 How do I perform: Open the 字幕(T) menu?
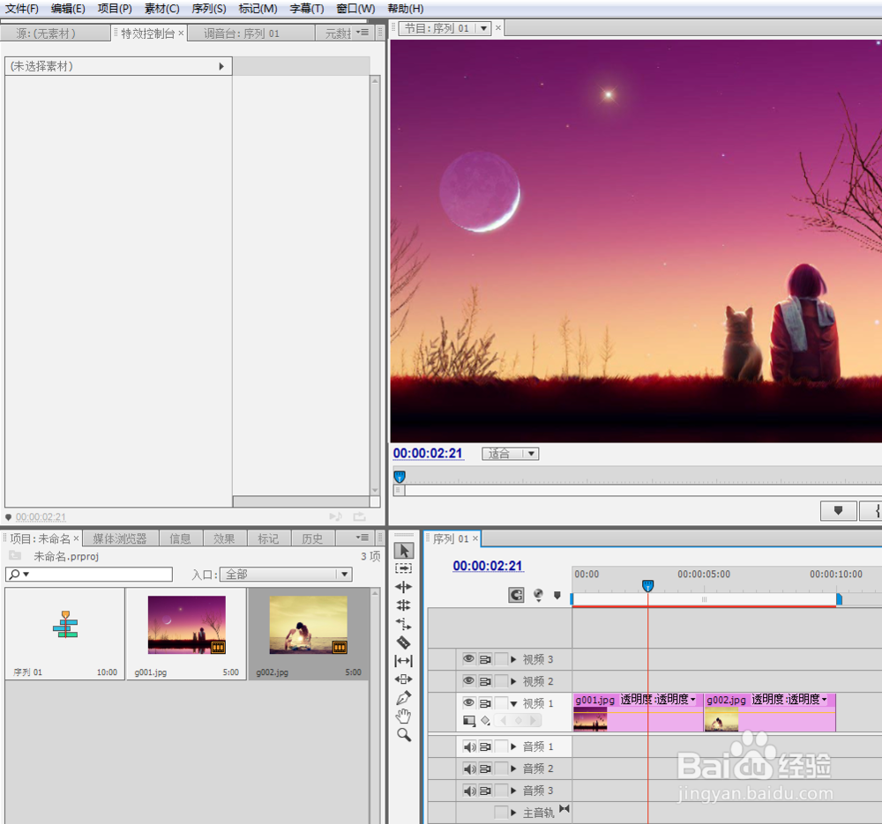(x=307, y=9)
